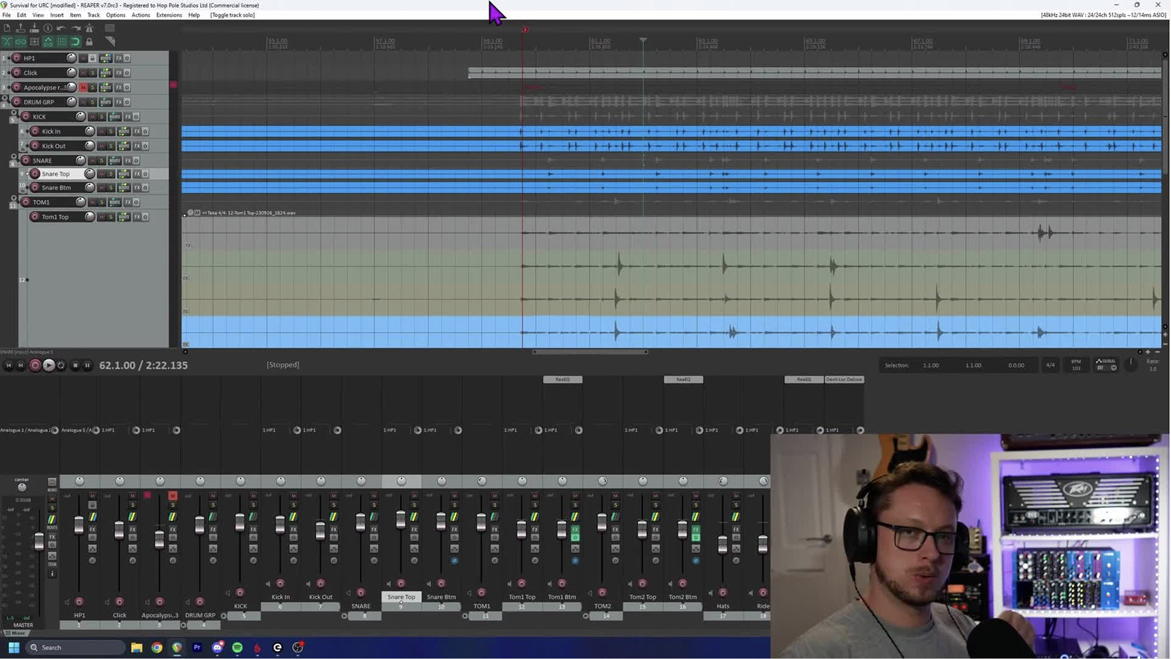
Task: Open the FX chain on Kick In
Action: [137, 131]
